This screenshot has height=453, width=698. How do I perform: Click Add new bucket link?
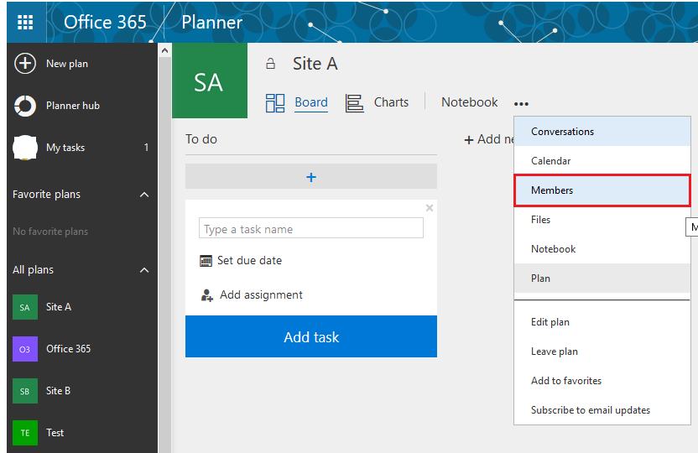point(489,139)
